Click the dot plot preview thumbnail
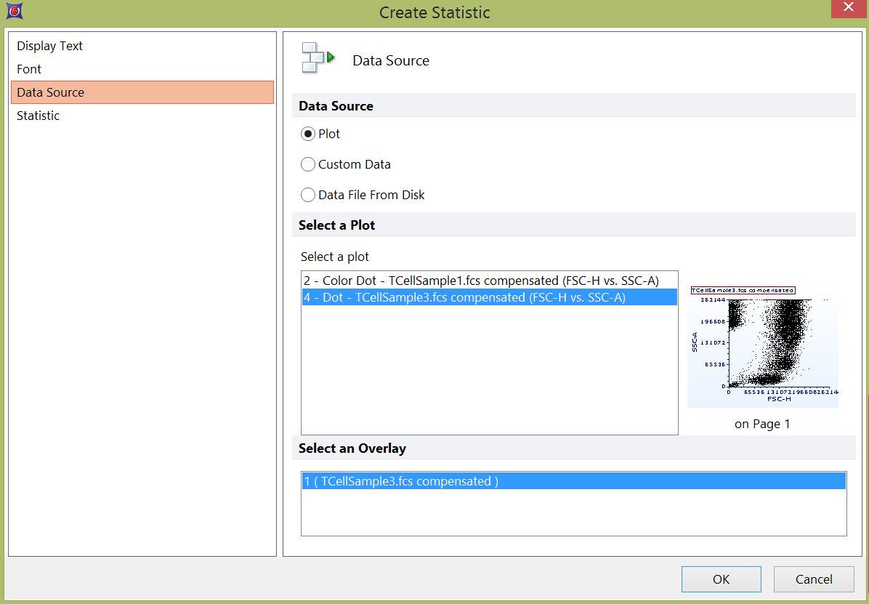Screen dimensions: 869x604 pyautogui.click(x=762, y=346)
